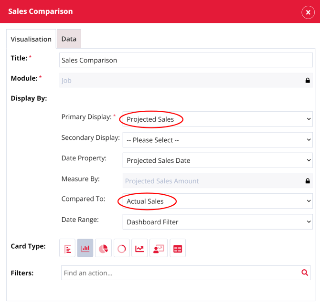
Task: Select the horizontal bar chart card type
Action: coord(67,248)
